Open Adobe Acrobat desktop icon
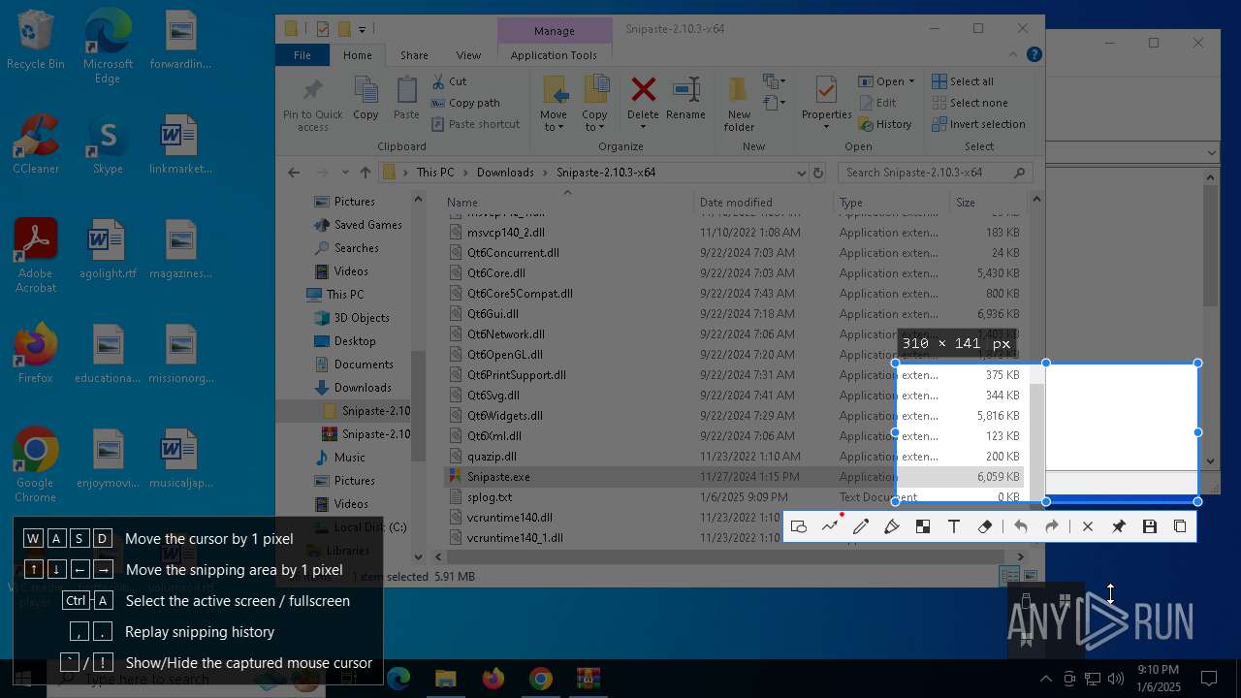This screenshot has height=698, width=1241. [x=36, y=255]
